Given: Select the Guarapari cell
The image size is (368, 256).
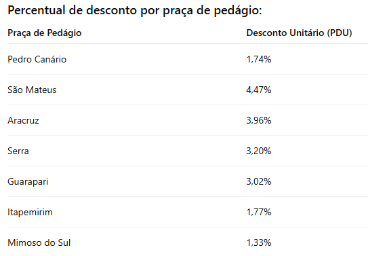Looking at the screenshot, I should (28, 182).
